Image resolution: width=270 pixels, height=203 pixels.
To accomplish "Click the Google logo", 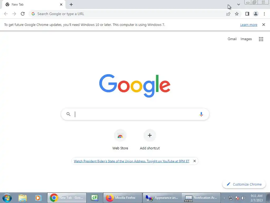I will 135,86.
